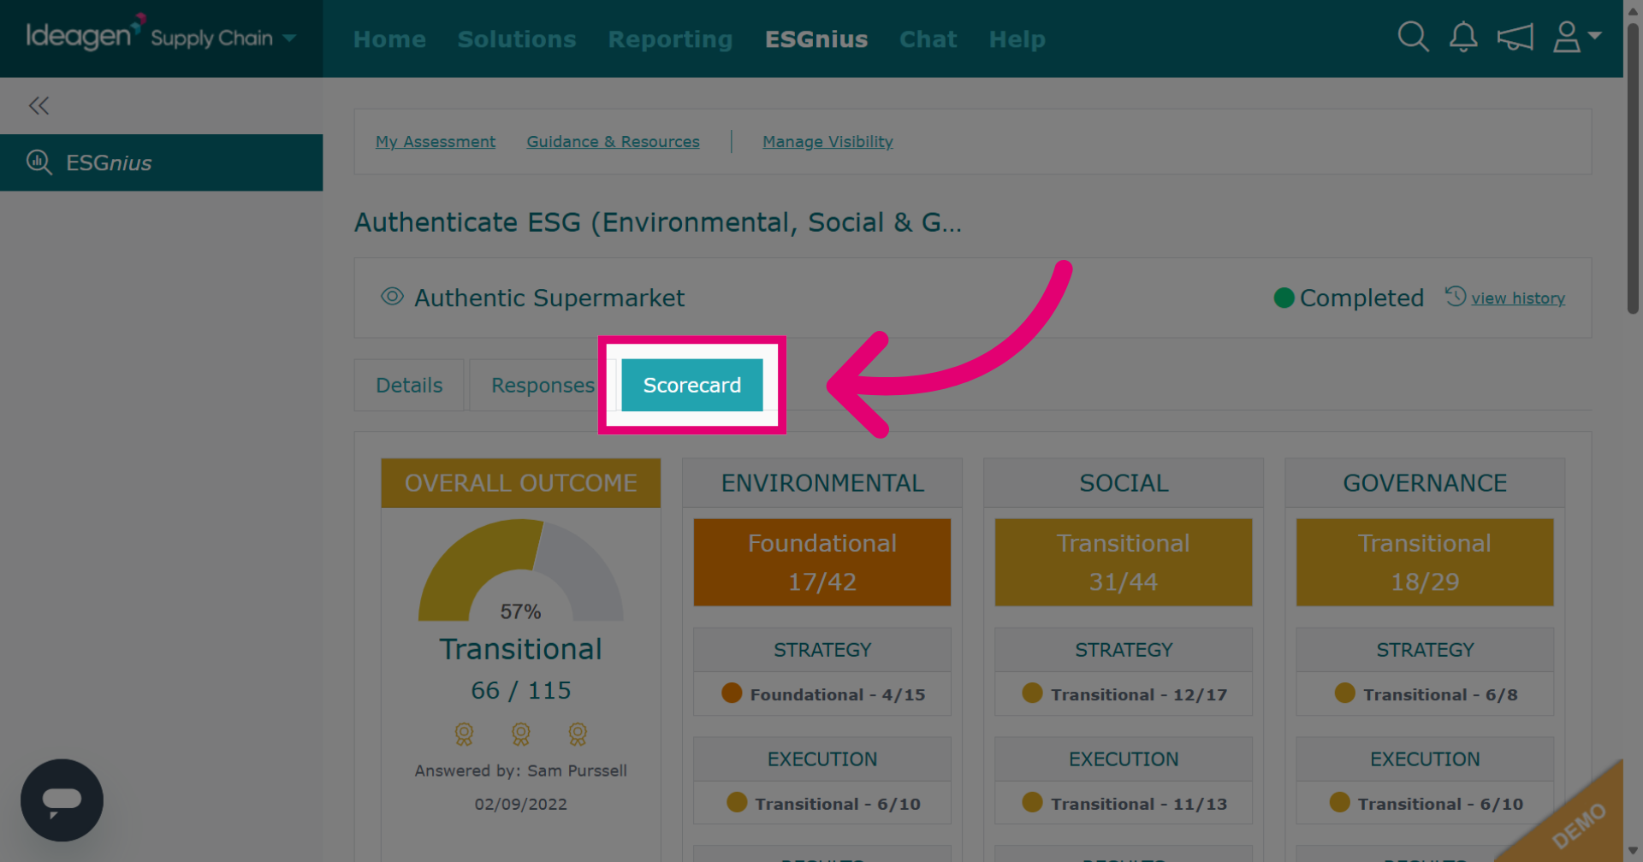Click the 57% overall outcome gauge
This screenshot has height=862, width=1643.
click(x=520, y=570)
